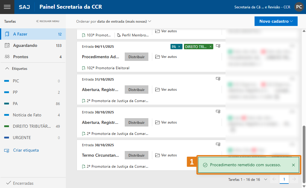Collapse the Etiquetas section
306x188 pixels.
point(7,69)
